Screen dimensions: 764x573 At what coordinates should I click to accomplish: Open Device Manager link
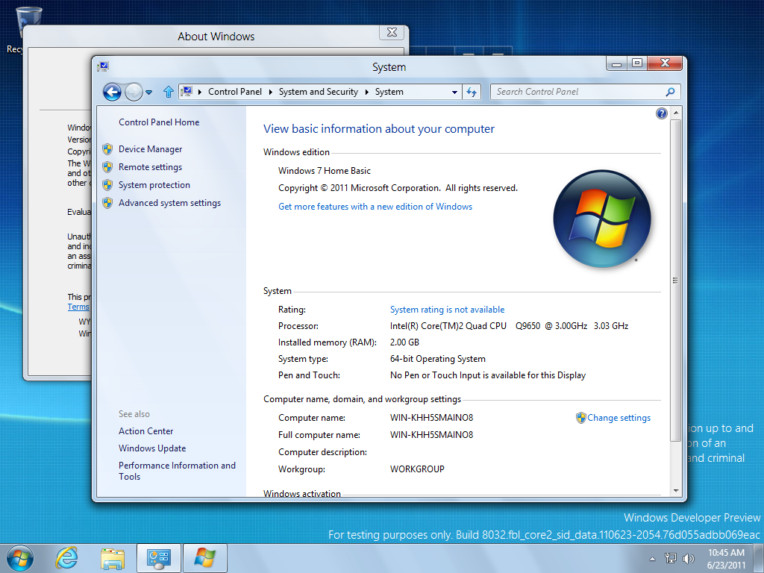(x=150, y=149)
